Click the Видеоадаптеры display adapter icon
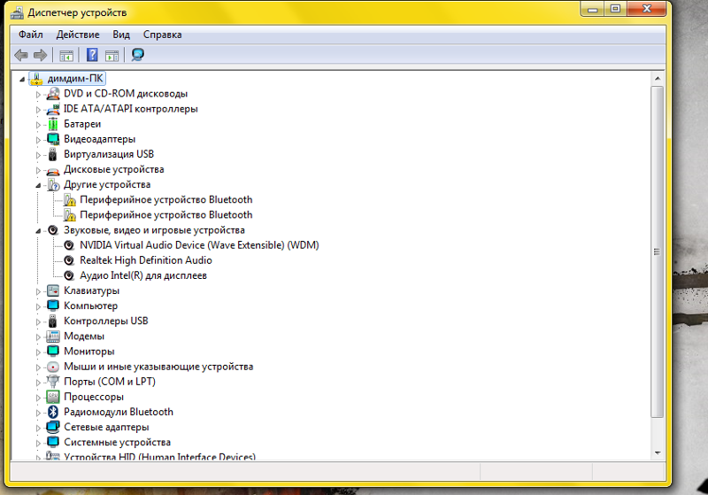 point(53,139)
